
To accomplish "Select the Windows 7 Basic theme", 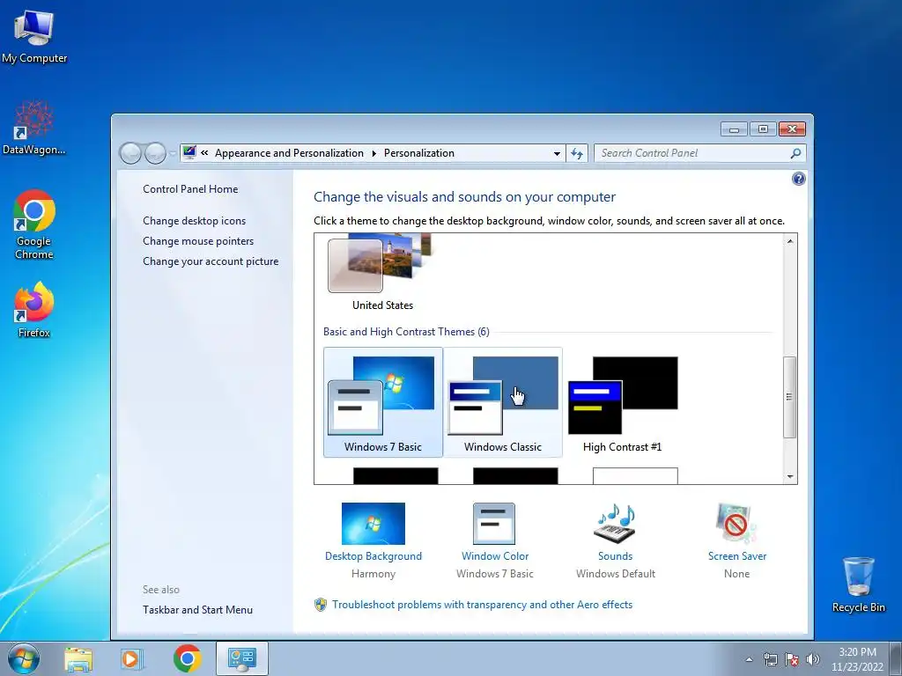I will (x=383, y=402).
